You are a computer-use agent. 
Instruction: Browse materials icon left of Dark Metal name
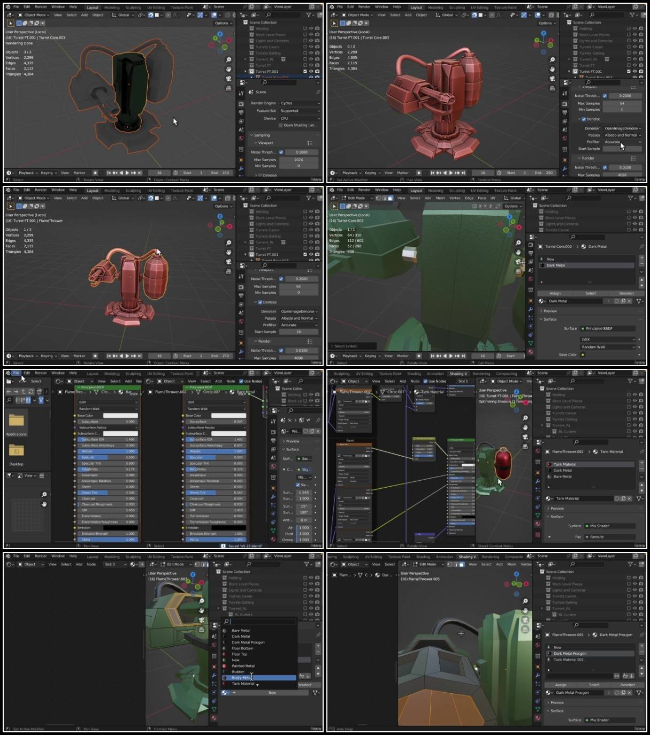pyautogui.click(x=542, y=301)
